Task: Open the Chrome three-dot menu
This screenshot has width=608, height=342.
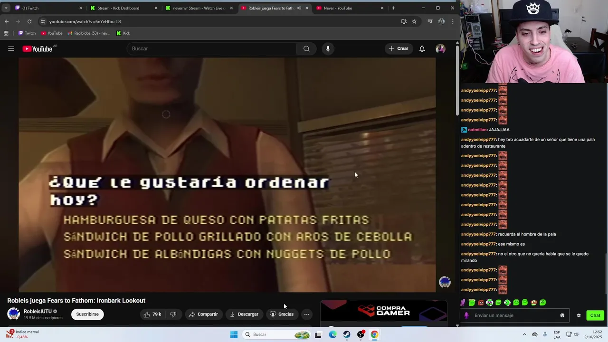Action: tap(453, 21)
